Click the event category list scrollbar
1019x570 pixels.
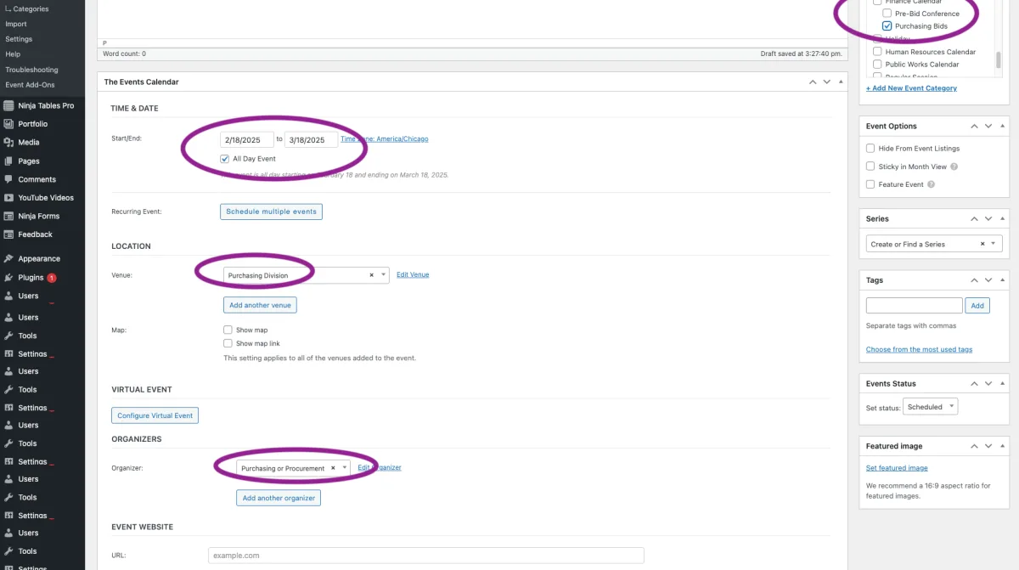[998, 59]
